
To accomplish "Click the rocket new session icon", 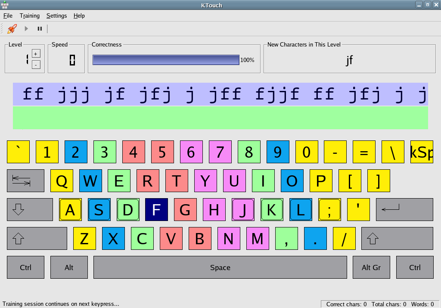I will [12, 29].
